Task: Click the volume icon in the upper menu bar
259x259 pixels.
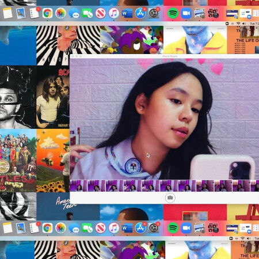Action: point(244,24)
